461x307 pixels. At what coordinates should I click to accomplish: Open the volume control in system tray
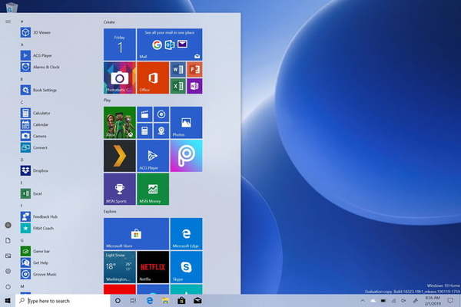(403, 301)
